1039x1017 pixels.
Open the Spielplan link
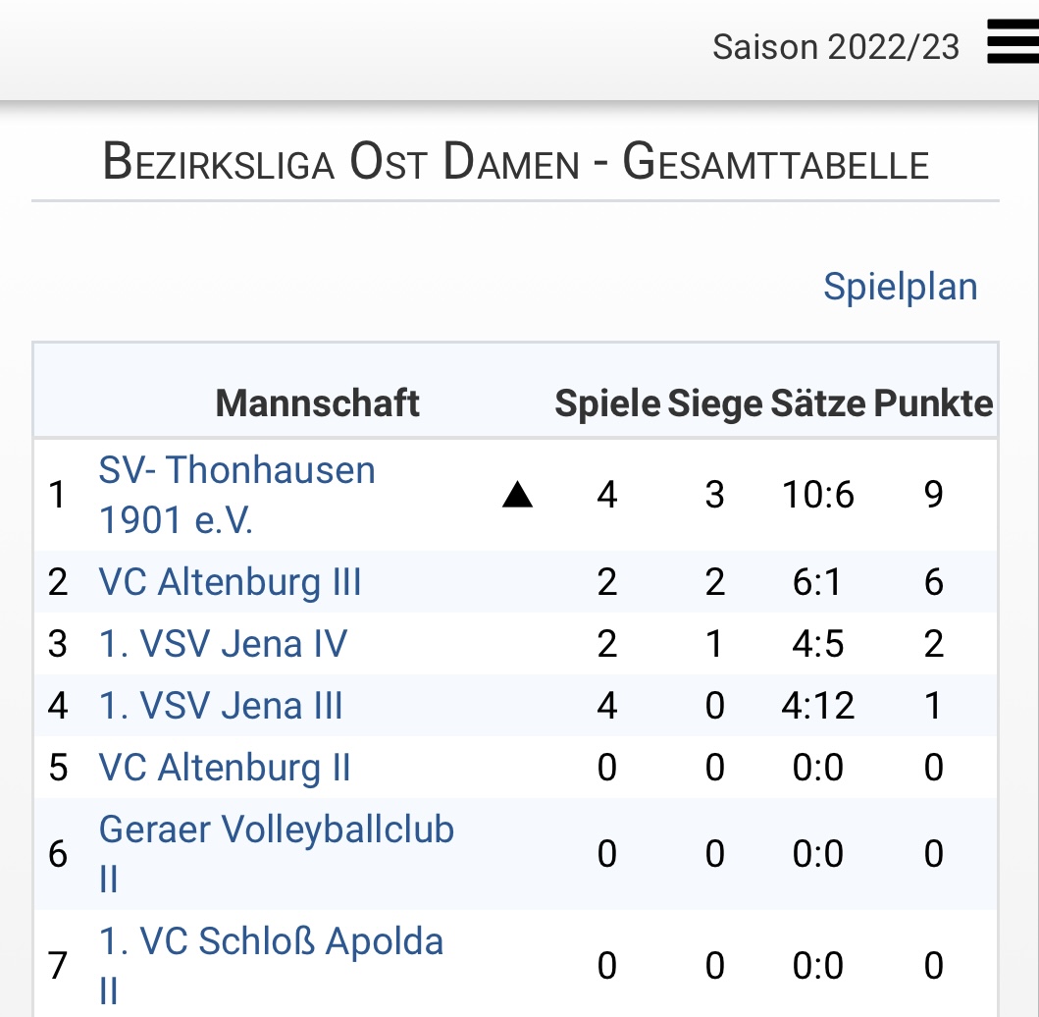901,287
